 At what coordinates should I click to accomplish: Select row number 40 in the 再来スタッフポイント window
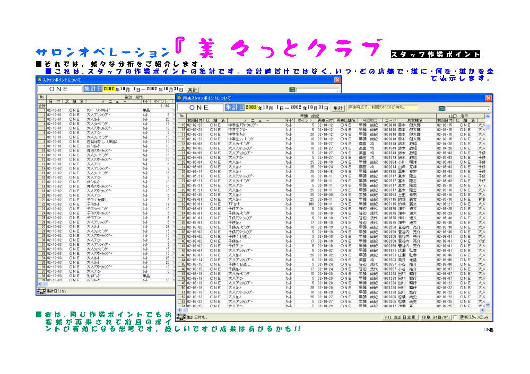tap(183, 242)
